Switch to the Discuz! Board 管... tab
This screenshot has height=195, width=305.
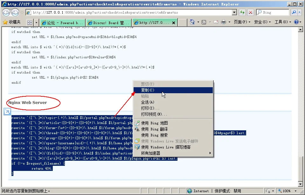tap(109, 23)
